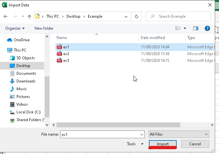Open the All Files type dropdown
Viewport: 219px width, 154px height.
click(179, 134)
